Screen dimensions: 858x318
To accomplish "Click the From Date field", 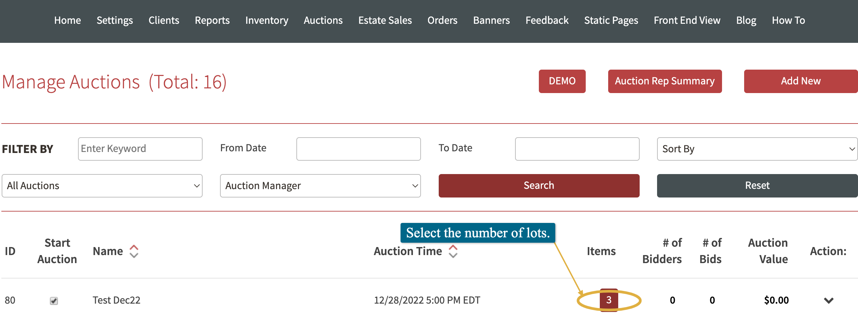I will (x=358, y=149).
